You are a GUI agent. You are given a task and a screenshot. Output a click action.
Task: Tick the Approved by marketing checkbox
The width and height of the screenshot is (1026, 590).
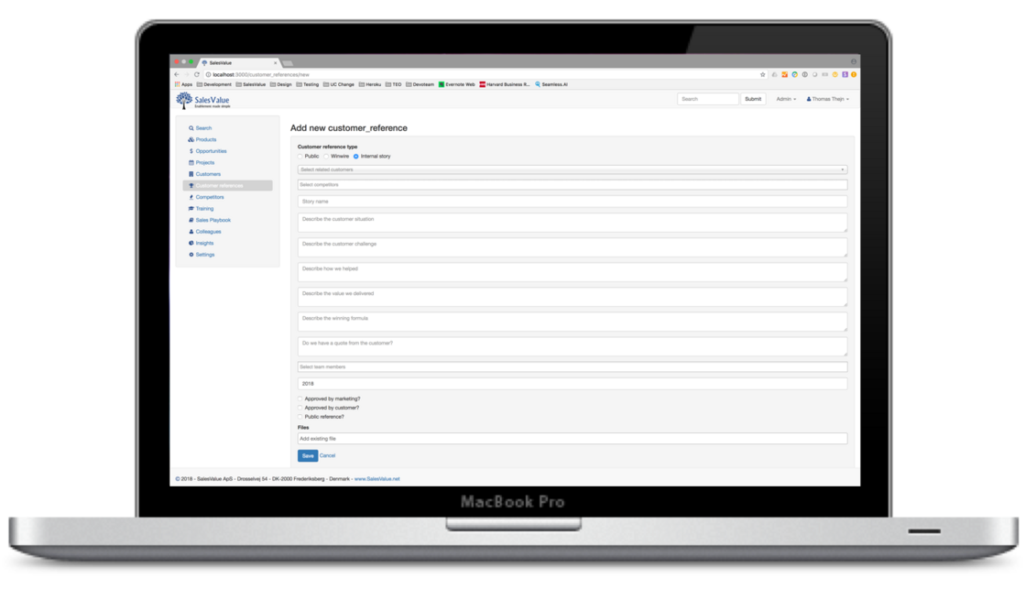pyautogui.click(x=300, y=399)
